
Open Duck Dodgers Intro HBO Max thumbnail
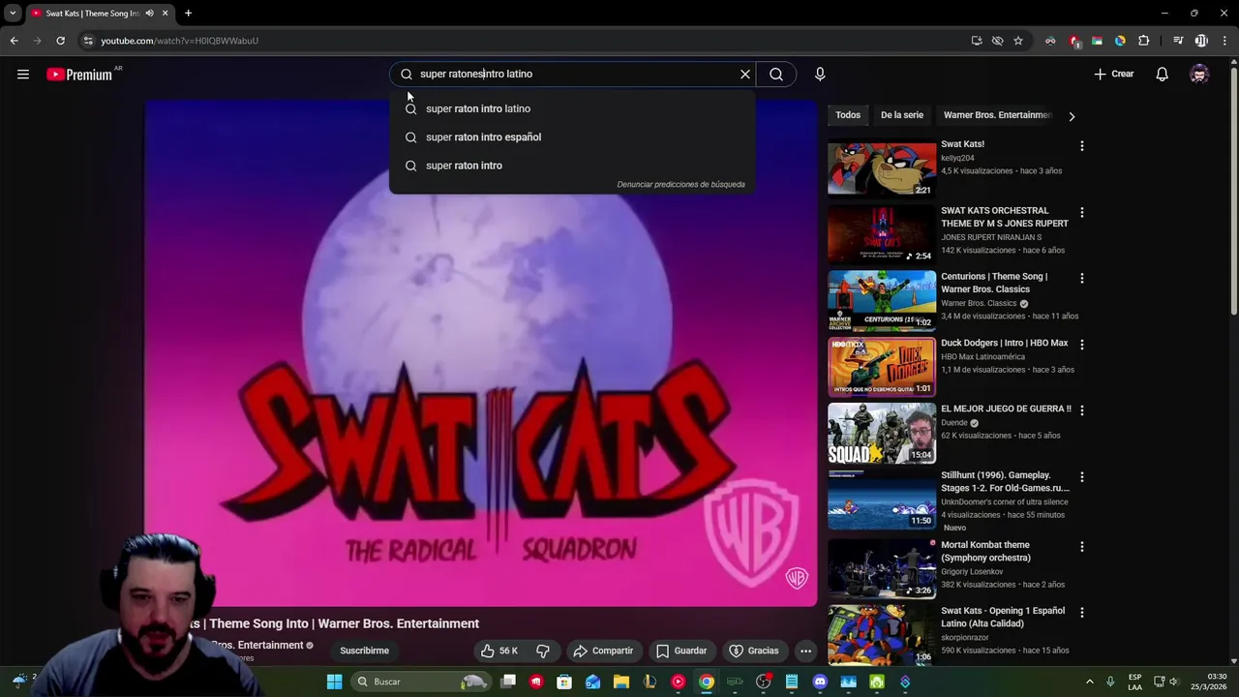pyautogui.click(x=882, y=367)
